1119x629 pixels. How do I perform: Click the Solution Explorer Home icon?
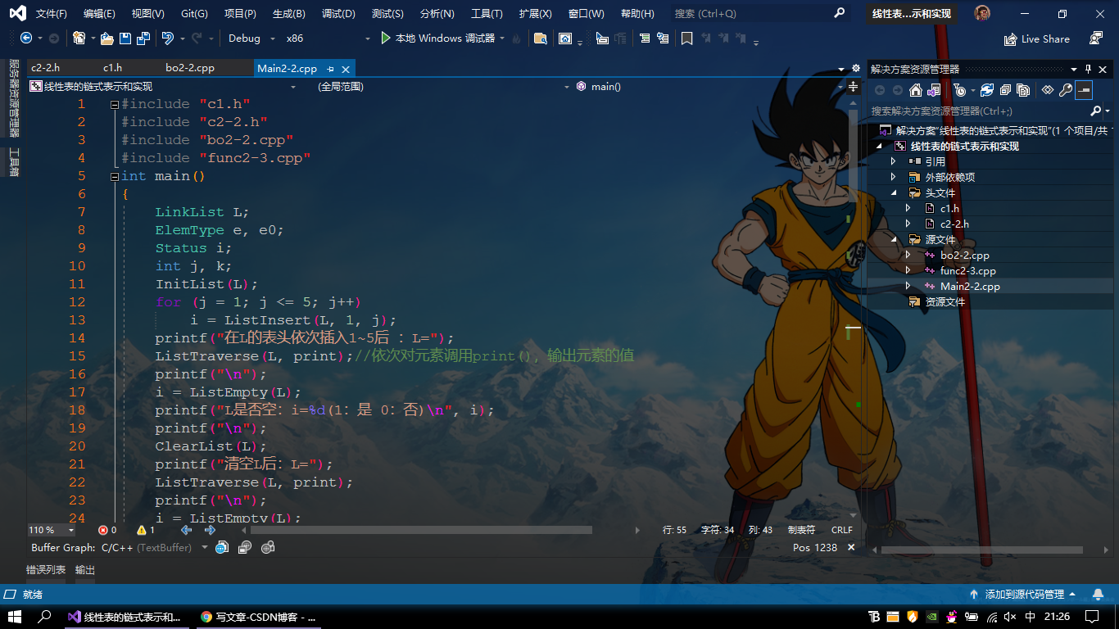(916, 90)
